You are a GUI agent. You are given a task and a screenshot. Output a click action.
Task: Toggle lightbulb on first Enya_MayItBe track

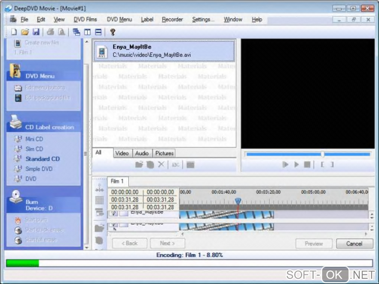[x=114, y=213]
